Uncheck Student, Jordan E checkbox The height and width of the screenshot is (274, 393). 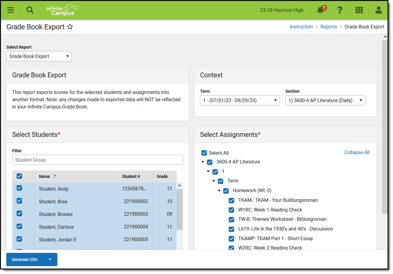[x=19, y=239]
